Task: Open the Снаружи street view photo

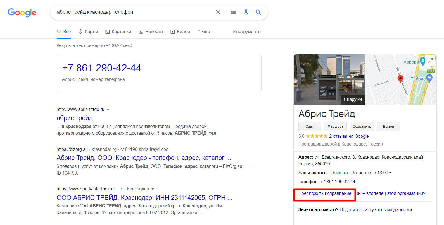Action: click(329, 79)
